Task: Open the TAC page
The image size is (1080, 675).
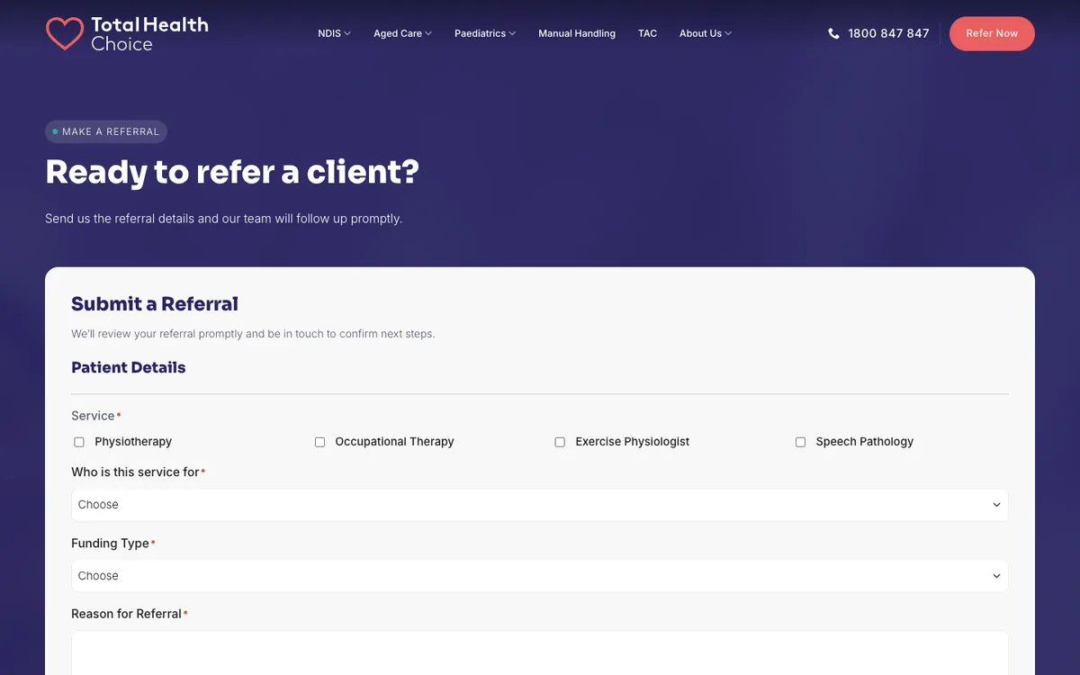Action: tap(648, 33)
